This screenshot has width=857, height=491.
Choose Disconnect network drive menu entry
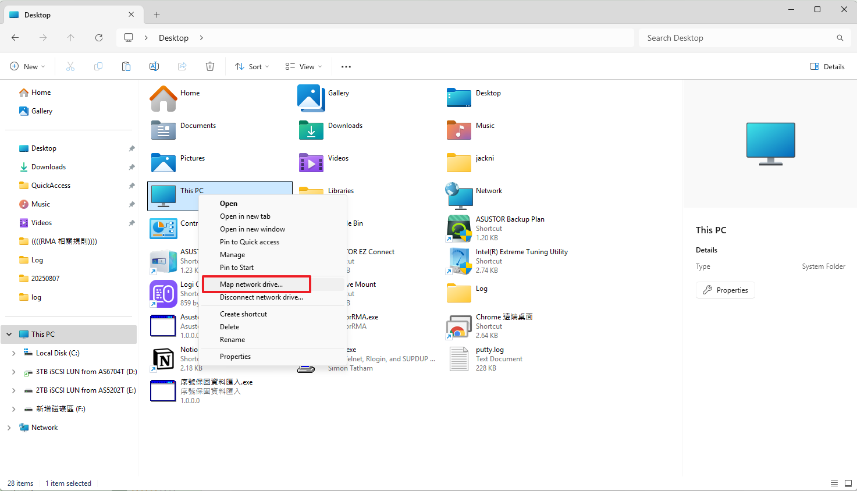click(x=261, y=297)
